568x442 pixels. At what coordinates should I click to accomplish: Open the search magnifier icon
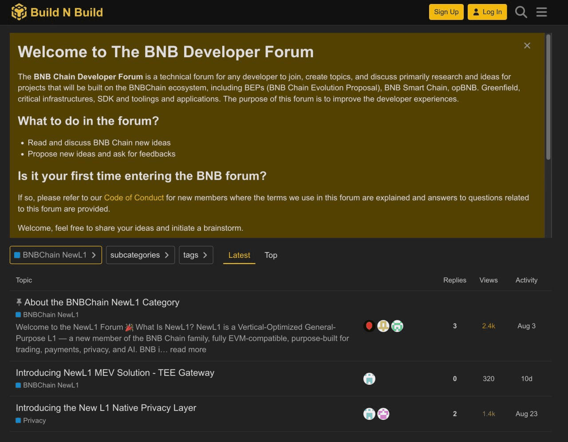point(521,12)
